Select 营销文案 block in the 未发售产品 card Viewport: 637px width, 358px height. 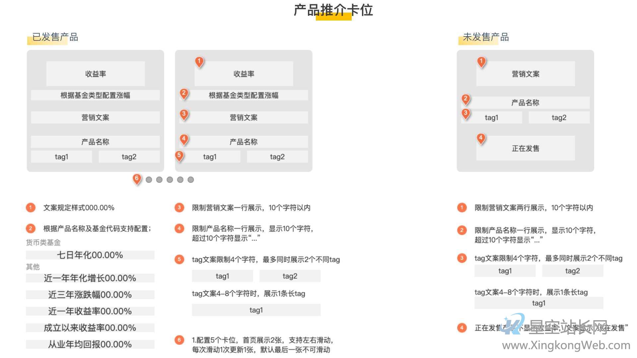(526, 74)
